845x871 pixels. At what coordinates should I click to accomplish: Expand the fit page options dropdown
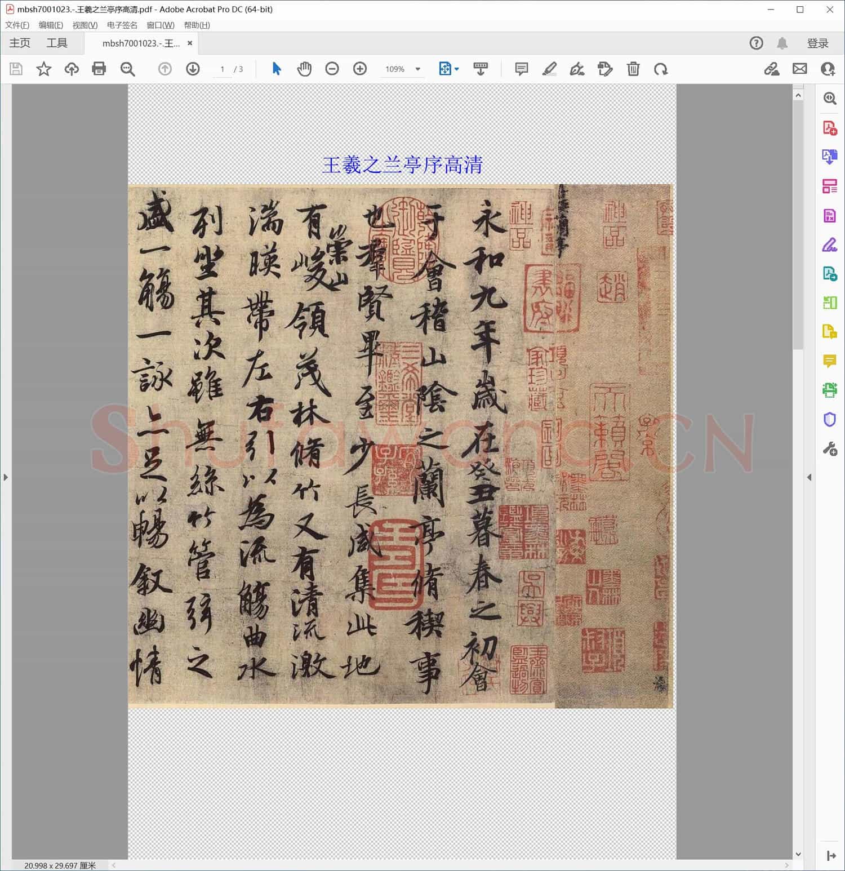click(456, 69)
